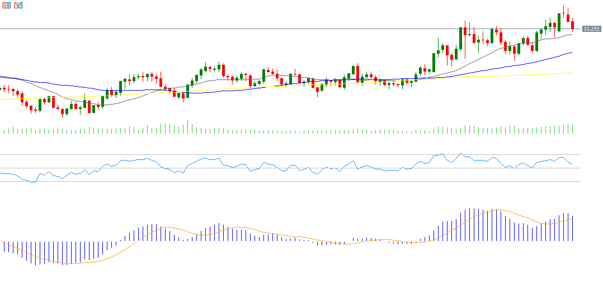Image resolution: width=603 pixels, height=283 pixels.
Task: Click the rightmost volume bar
Action: 573,129
